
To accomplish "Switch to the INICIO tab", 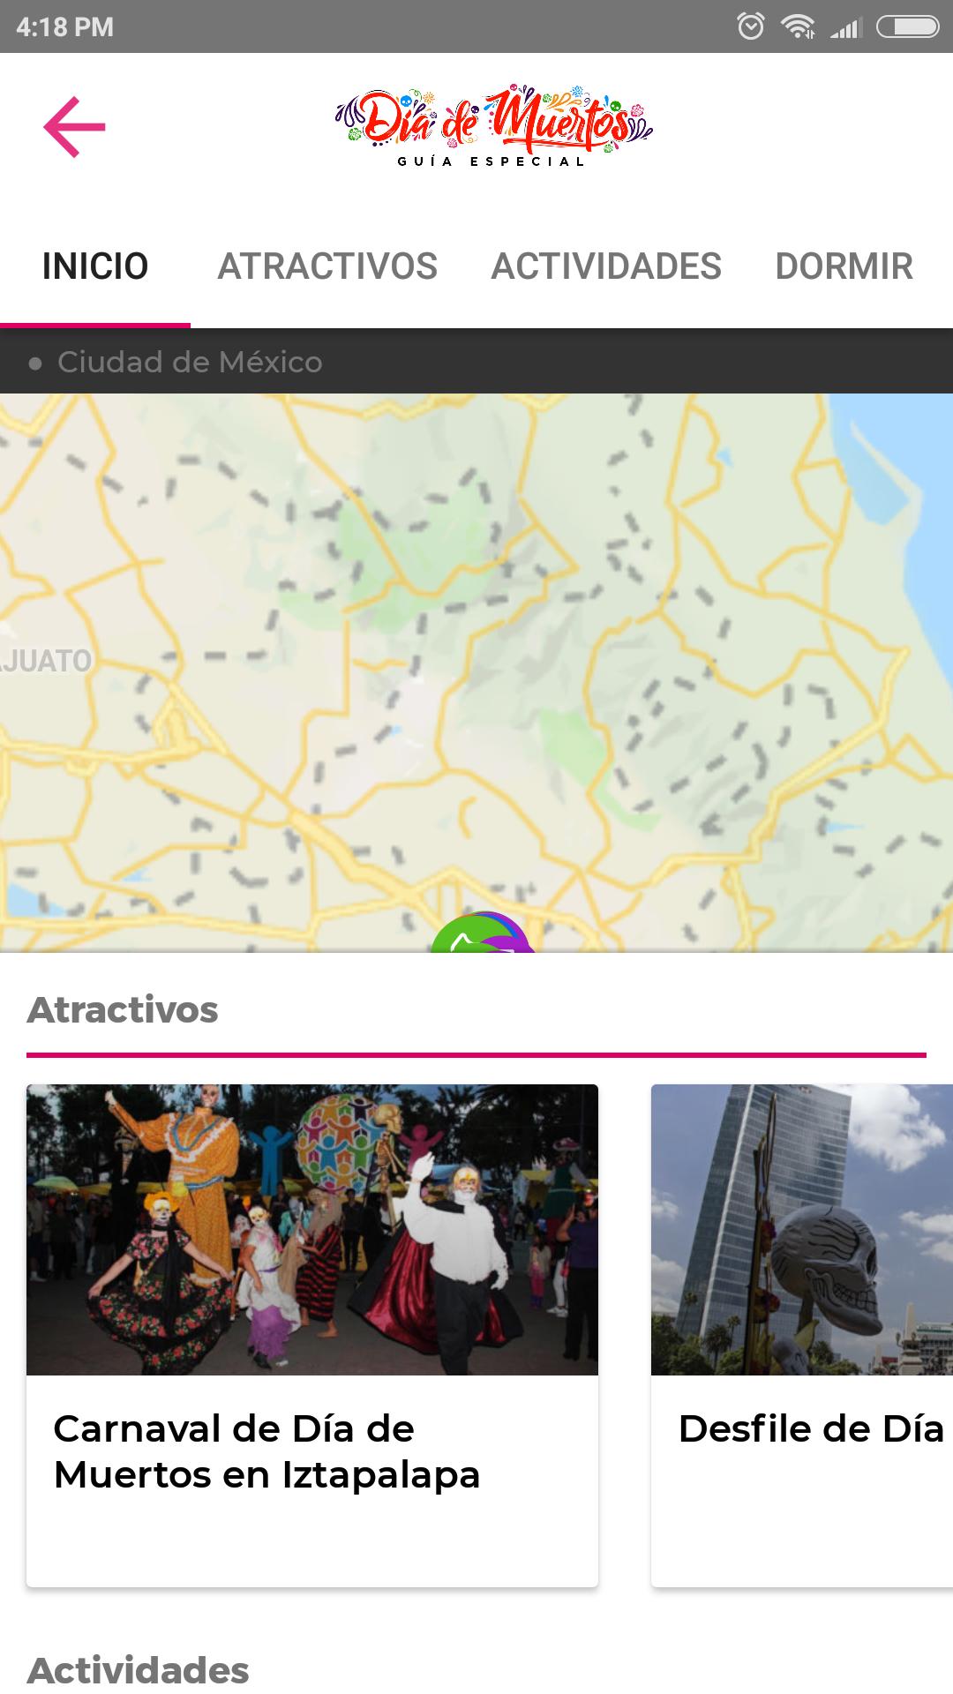I will pyautogui.click(x=95, y=266).
